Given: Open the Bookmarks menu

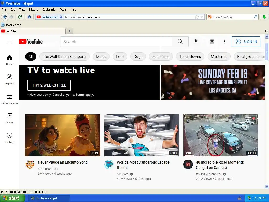Looking at the screenshot, I should [x=49, y=9].
